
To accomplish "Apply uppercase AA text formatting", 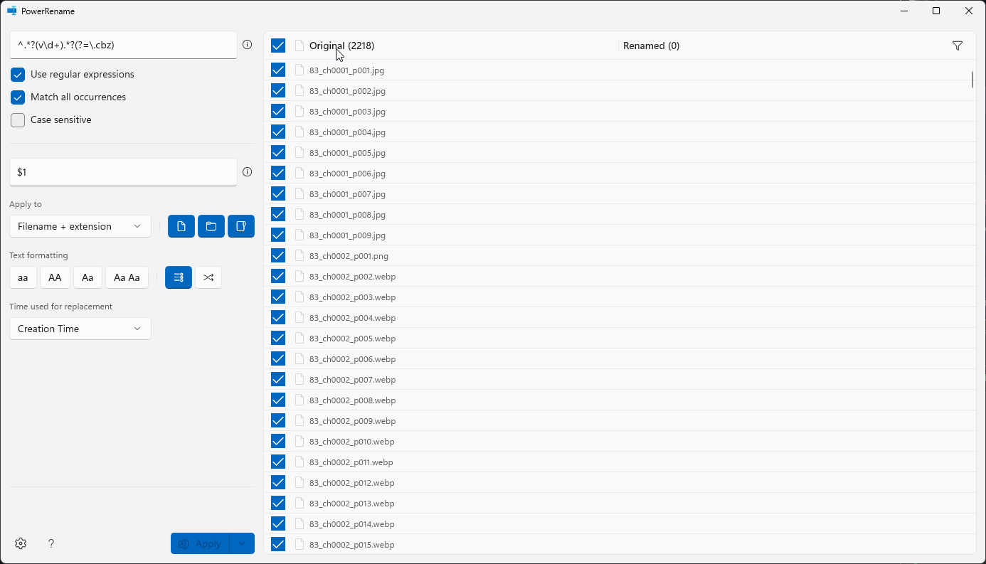I will [55, 277].
